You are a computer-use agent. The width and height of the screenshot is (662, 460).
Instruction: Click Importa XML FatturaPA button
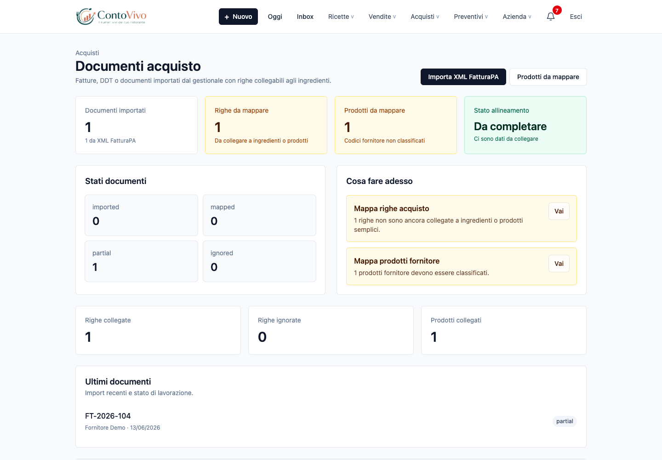[x=463, y=77]
